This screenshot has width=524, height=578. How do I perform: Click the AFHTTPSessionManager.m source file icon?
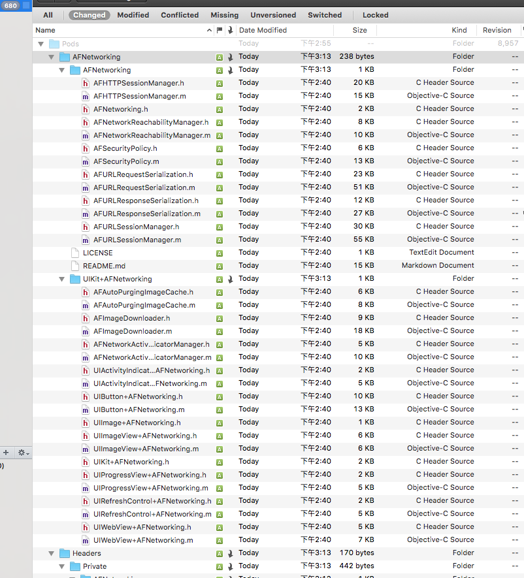86,96
